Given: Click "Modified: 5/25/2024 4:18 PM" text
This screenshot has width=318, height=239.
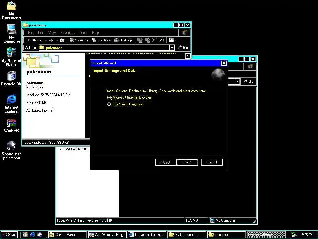Looking at the screenshot, I should point(48,95).
